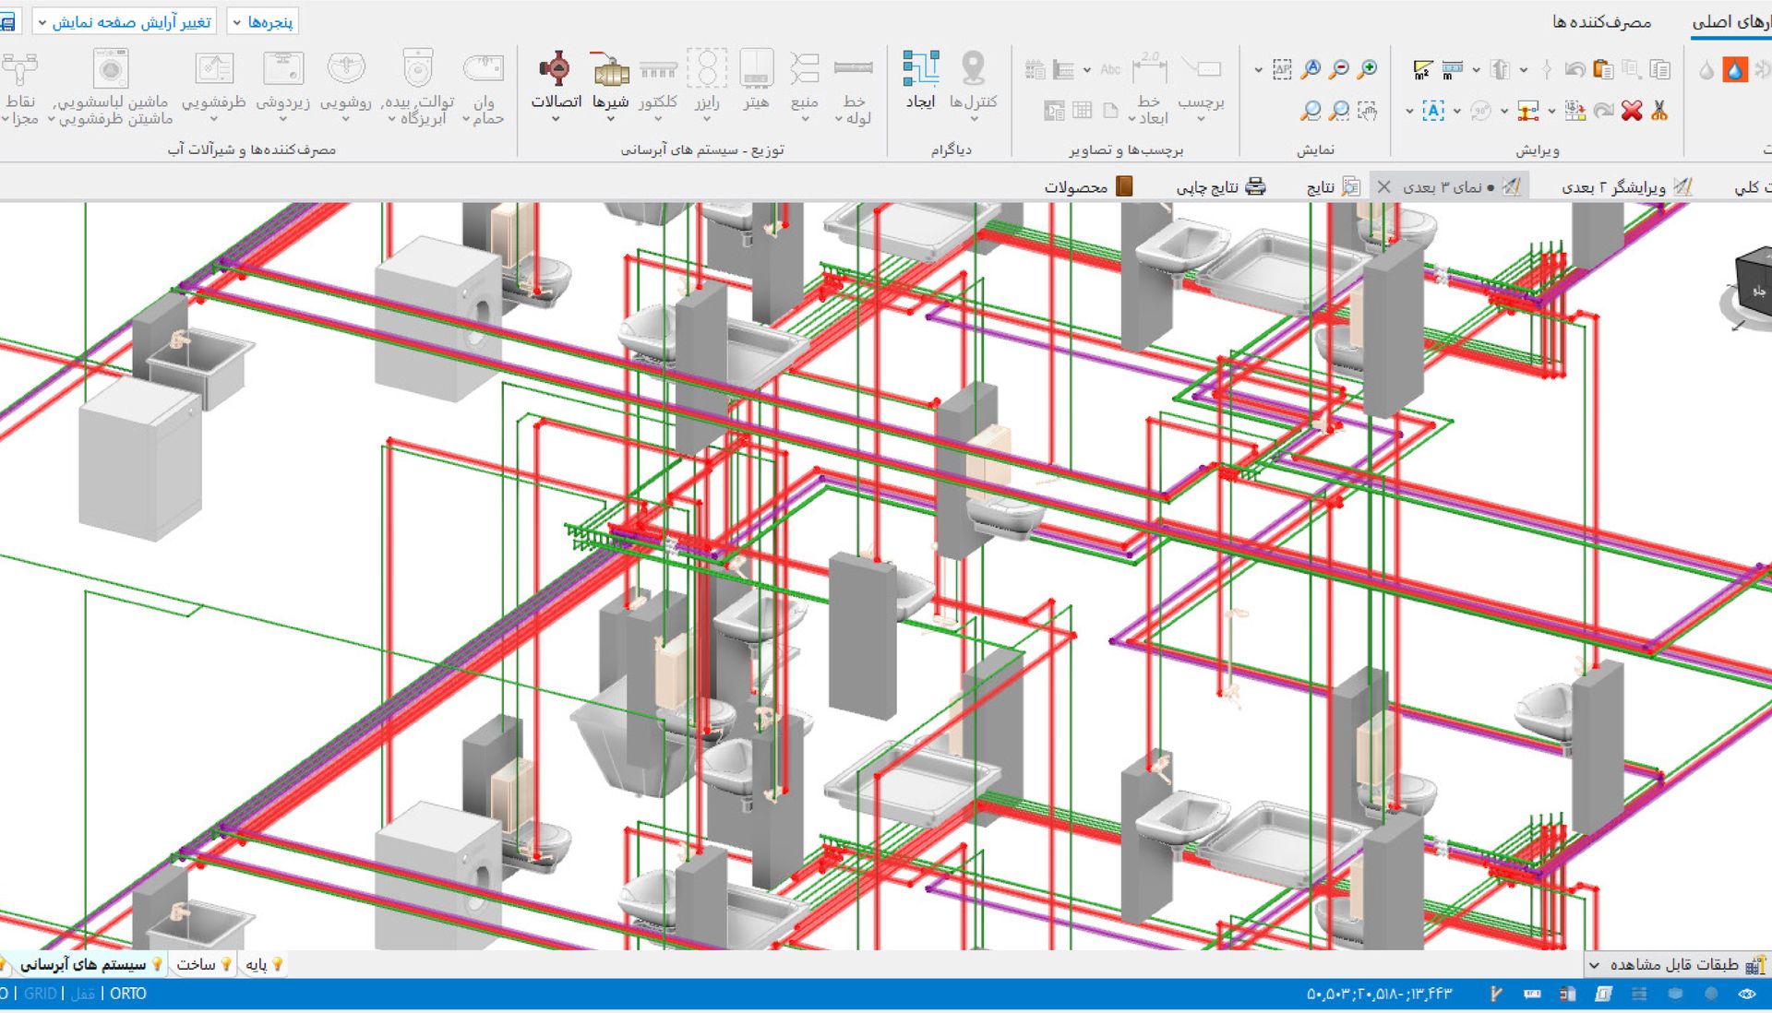Select the Scissors cut tool
This screenshot has width=1772, height=1013.
click(x=1659, y=112)
